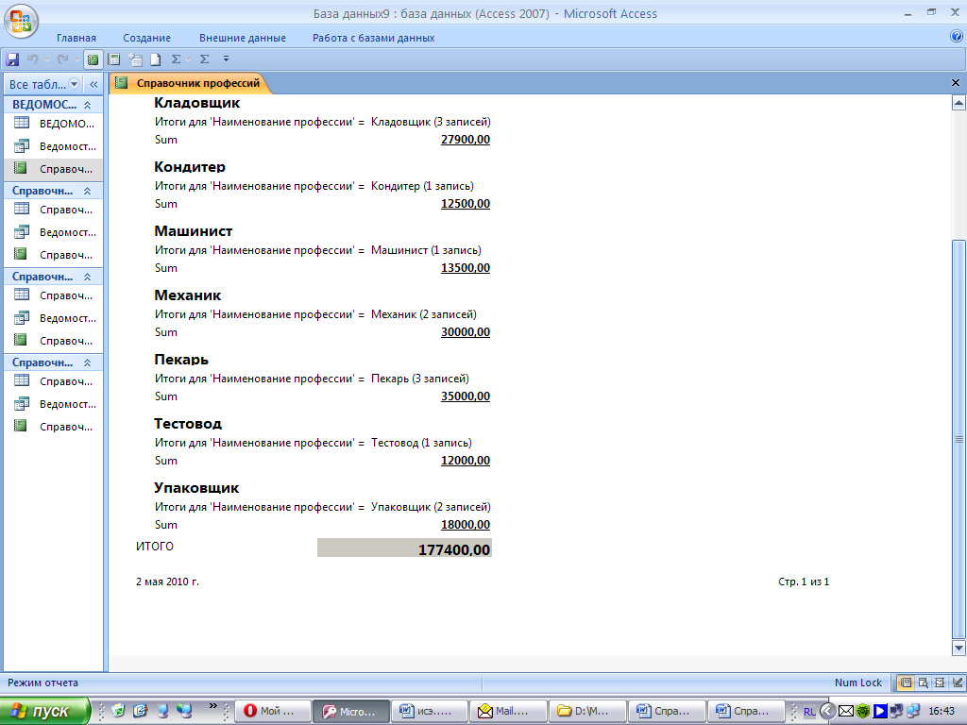Screen dimensions: 967x725
Task: Expand hidden tray icons arrow
Action: pyautogui.click(x=827, y=712)
